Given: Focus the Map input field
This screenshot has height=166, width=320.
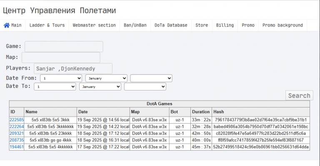Looking at the screenshot, I should [61, 58].
